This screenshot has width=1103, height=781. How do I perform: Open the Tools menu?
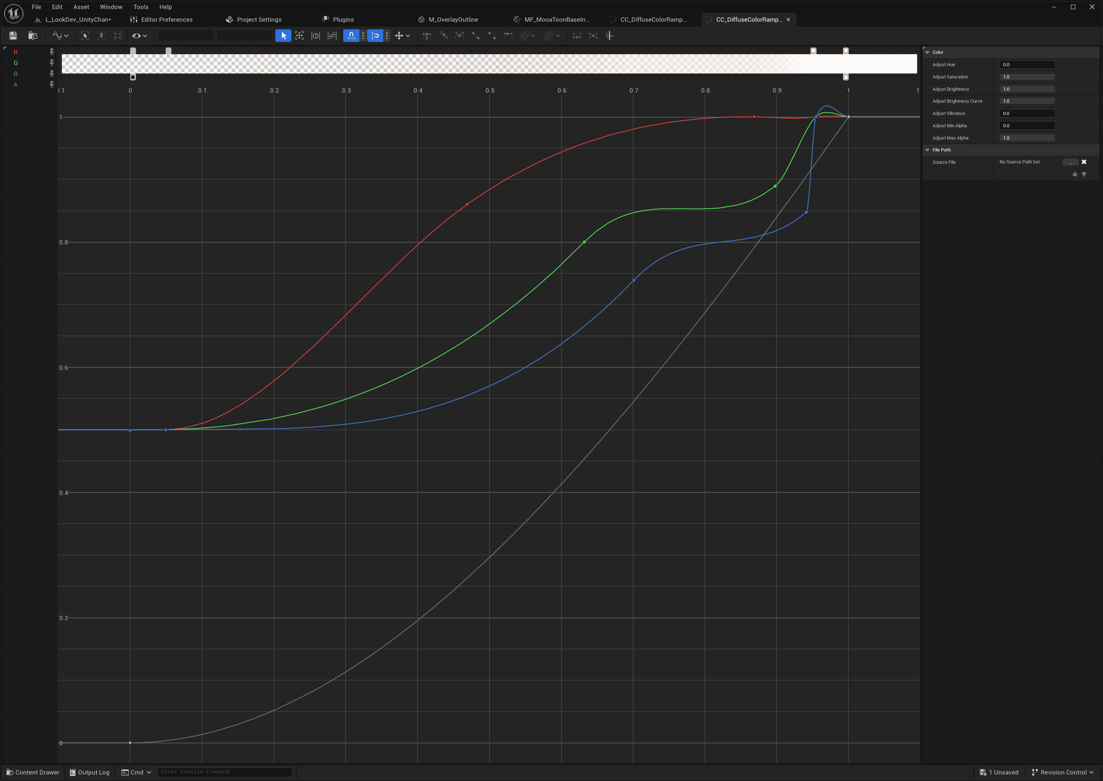click(141, 7)
